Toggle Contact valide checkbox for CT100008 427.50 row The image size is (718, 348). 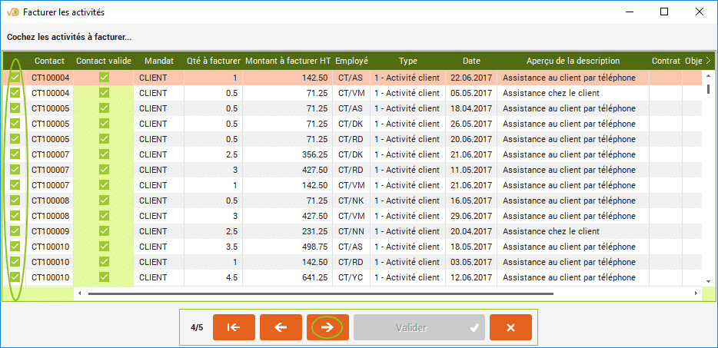[104, 216]
